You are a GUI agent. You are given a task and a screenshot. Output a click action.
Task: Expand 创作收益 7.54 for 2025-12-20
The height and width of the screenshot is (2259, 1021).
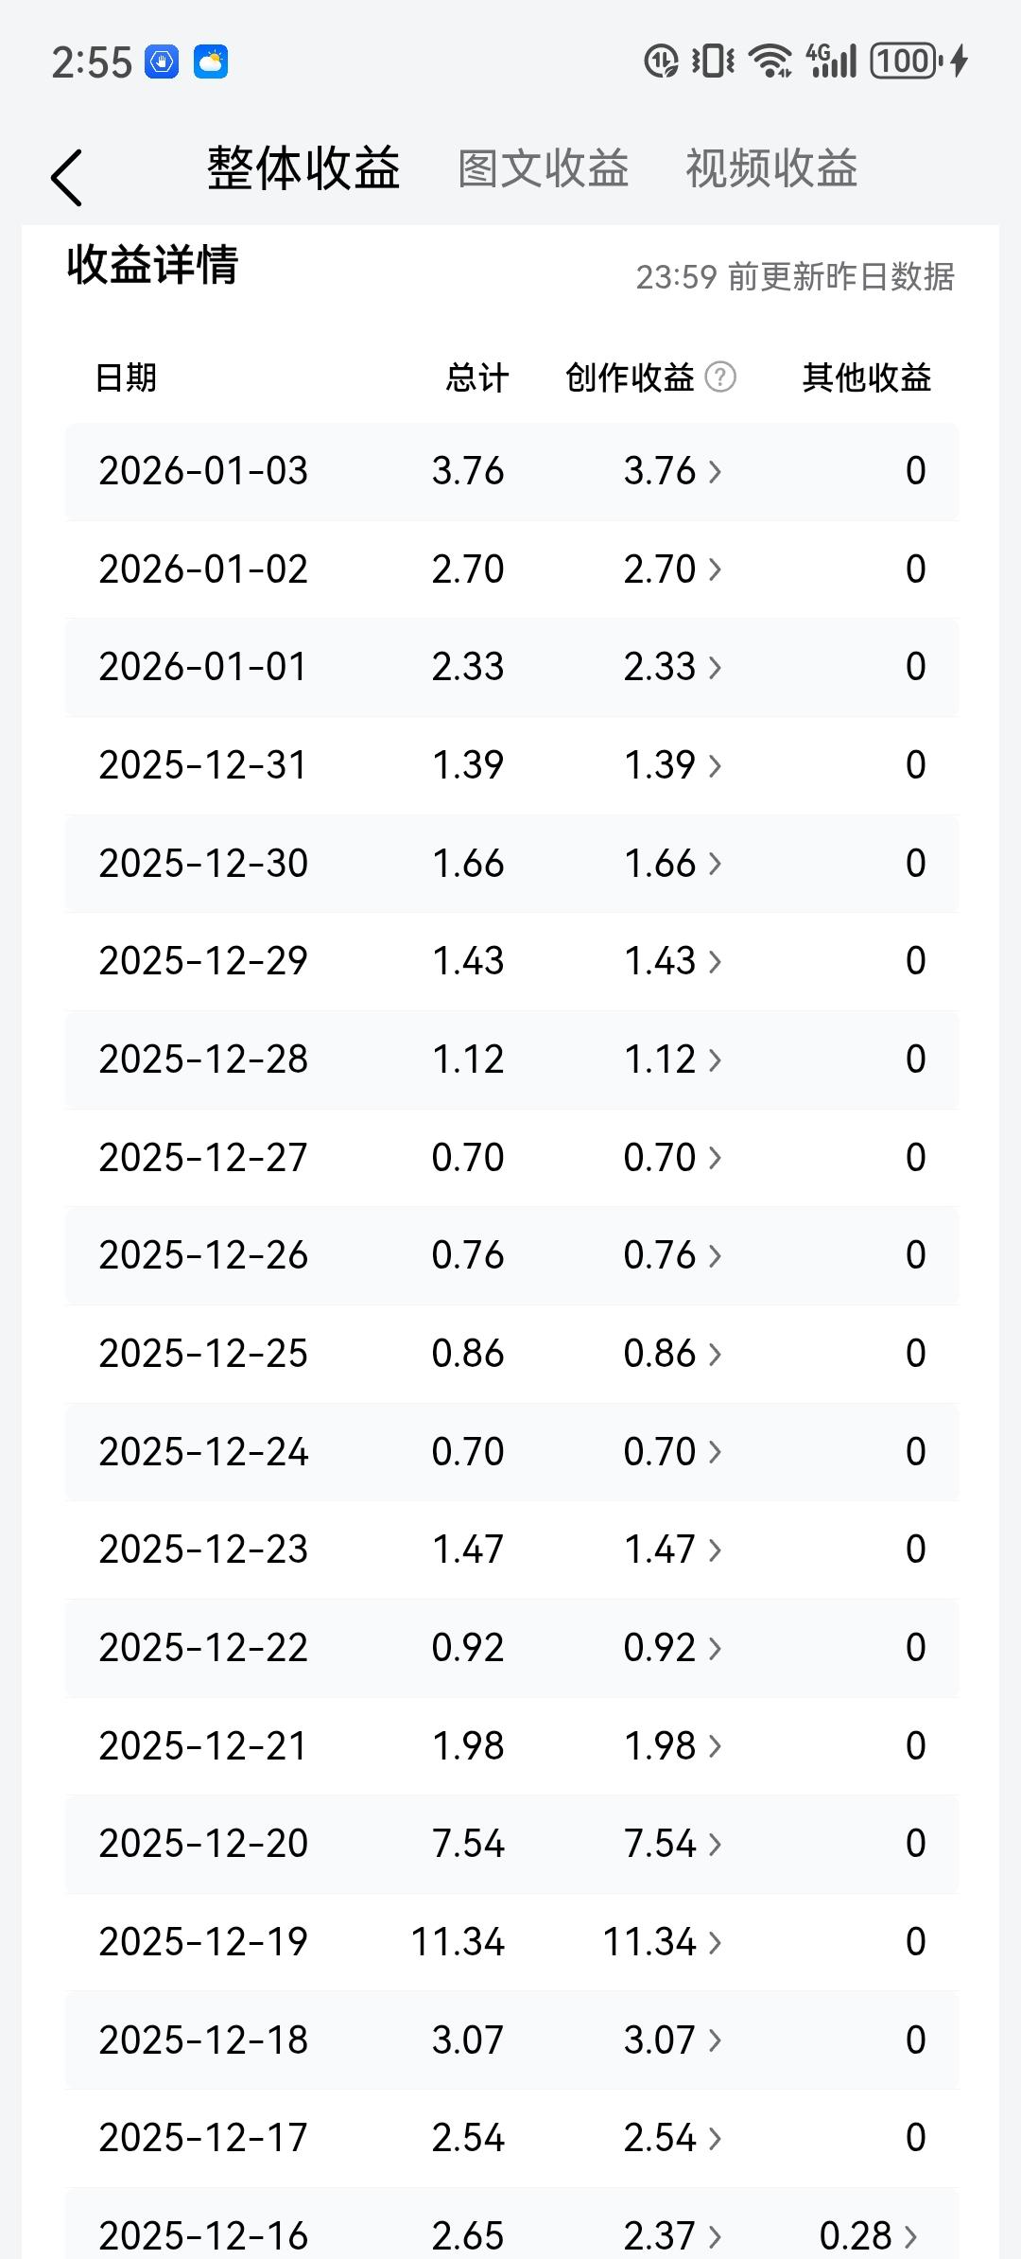672,1844
